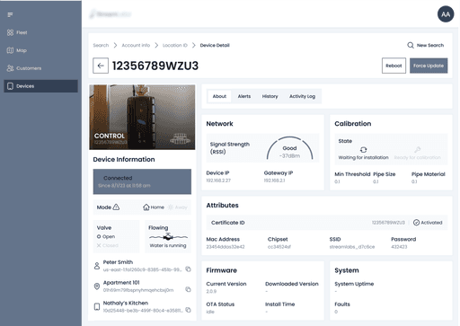Viewport: 460px width, 326px height.
Task: Switch to the About tab
Action: tap(219, 96)
